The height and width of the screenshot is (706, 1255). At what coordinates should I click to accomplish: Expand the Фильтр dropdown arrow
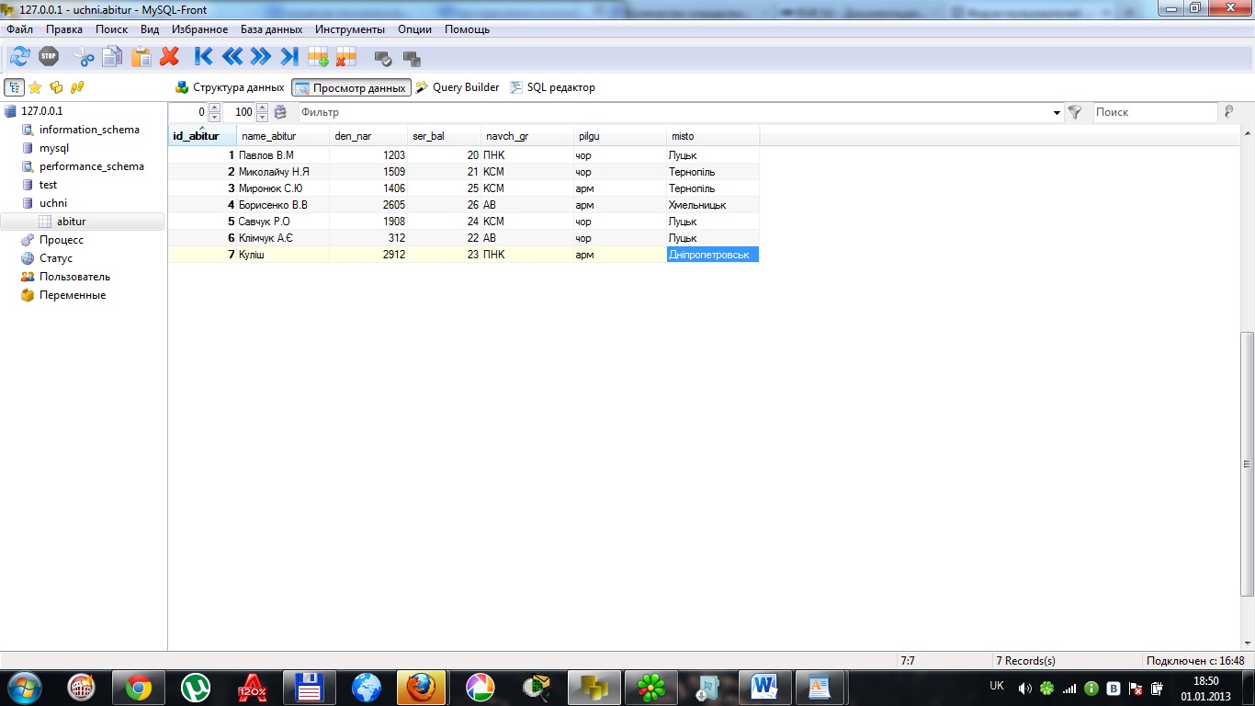pyautogui.click(x=1057, y=113)
